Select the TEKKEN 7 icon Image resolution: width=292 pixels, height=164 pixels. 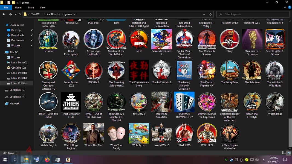coord(94,71)
